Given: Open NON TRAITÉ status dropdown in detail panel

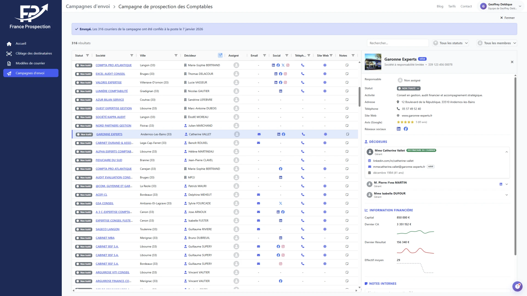Looking at the screenshot, I should [409, 88].
